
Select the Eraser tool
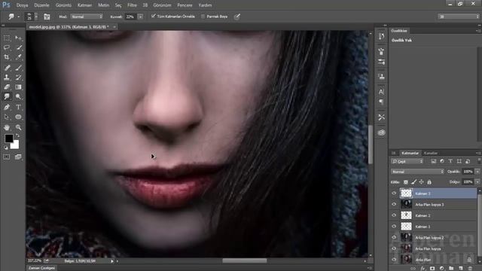[7, 87]
